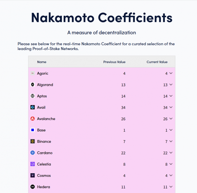
Task: Click the Previous Value column header
Action: (x=114, y=62)
